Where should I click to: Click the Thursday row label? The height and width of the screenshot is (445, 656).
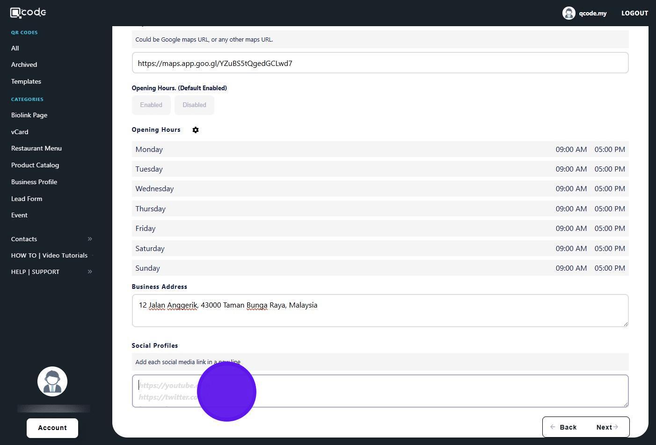coord(151,209)
